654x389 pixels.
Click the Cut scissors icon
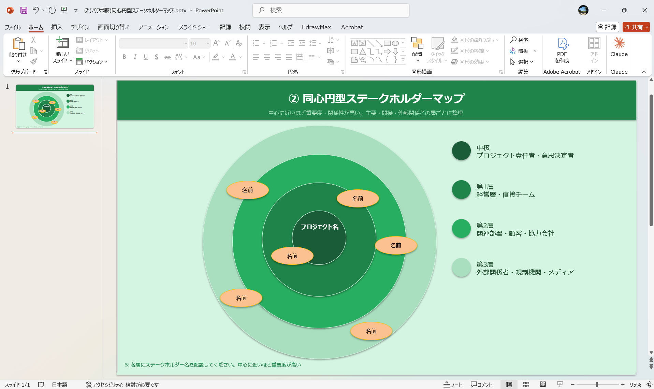point(33,40)
